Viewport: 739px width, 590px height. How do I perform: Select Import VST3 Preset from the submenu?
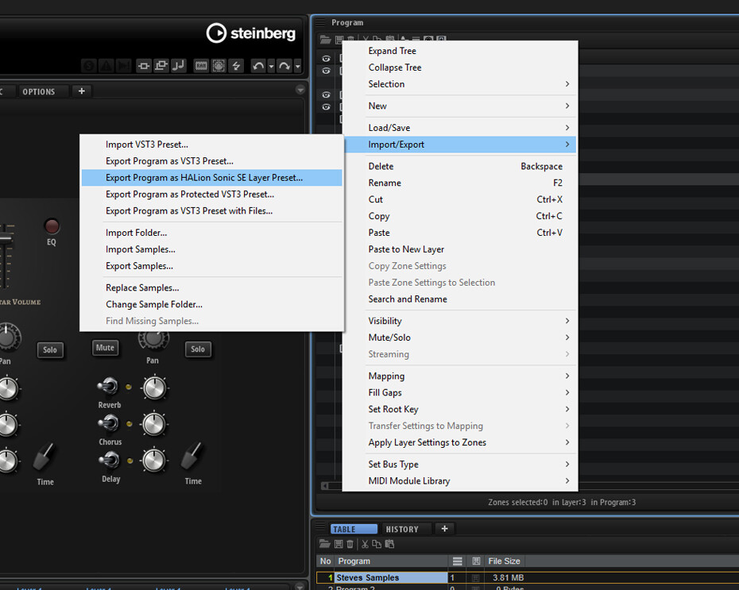(211, 145)
